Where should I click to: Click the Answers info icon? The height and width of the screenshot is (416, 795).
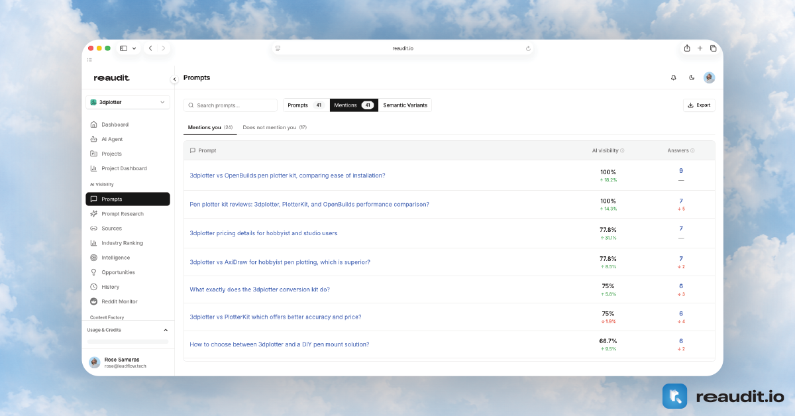point(692,150)
